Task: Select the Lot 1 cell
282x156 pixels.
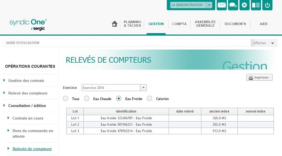Action: point(75,118)
